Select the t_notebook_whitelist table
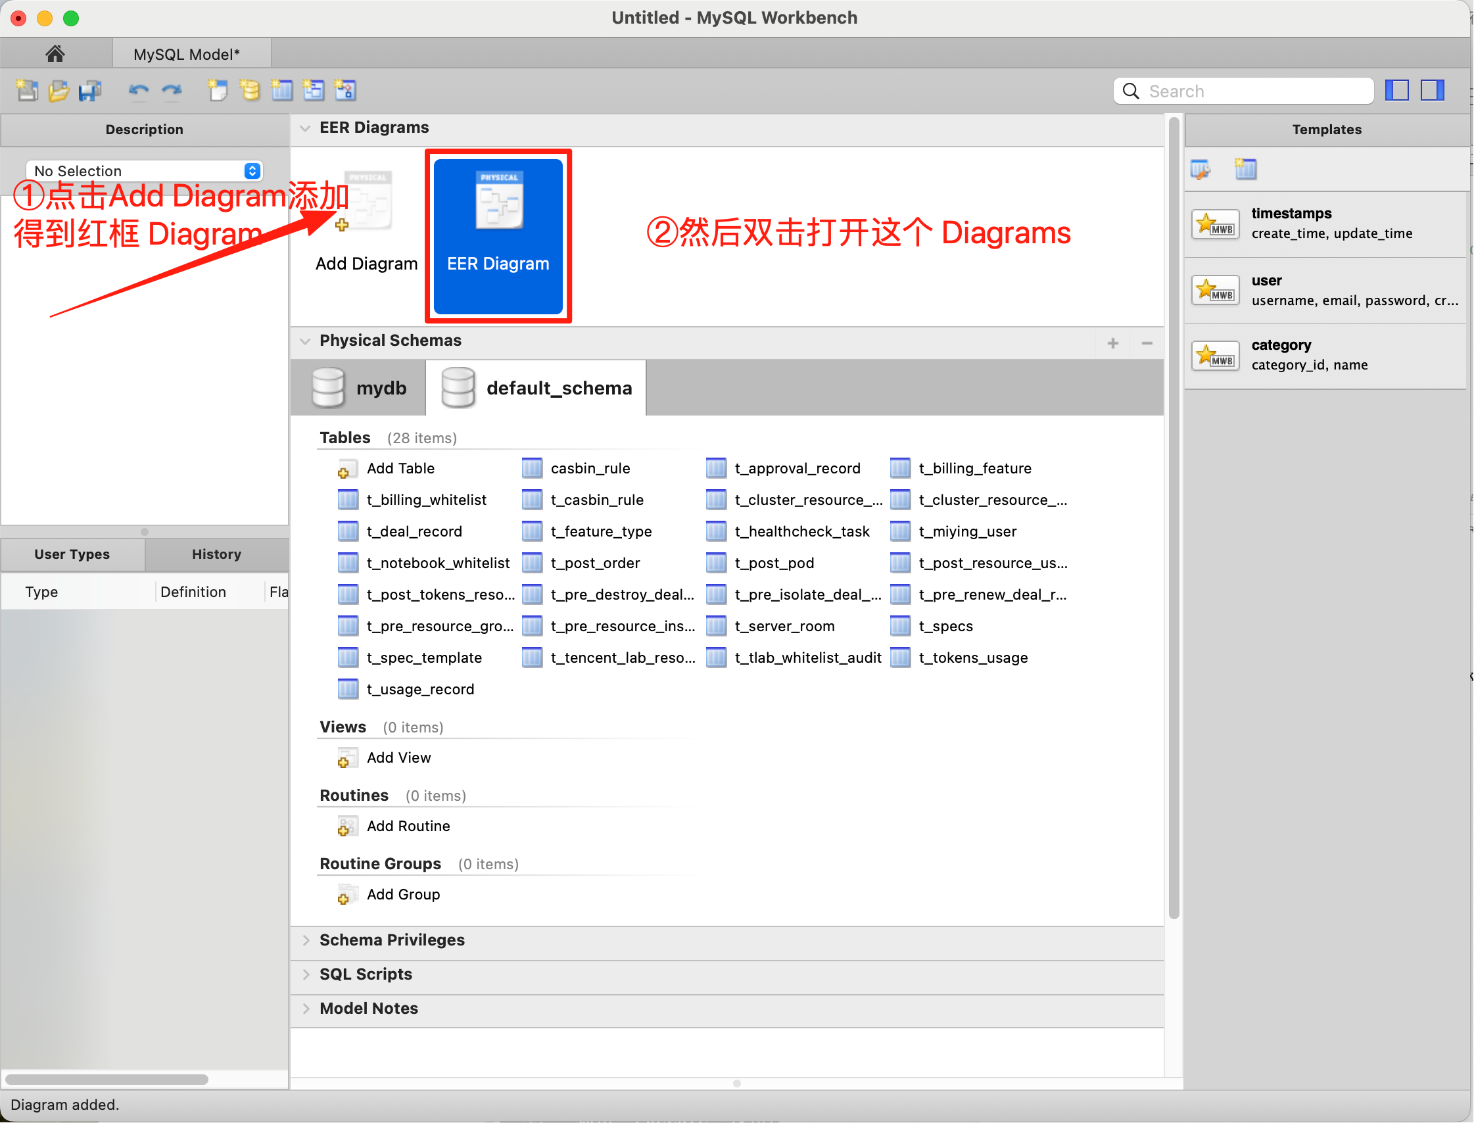Viewport: 1474px width, 1123px height. coord(424,563)
